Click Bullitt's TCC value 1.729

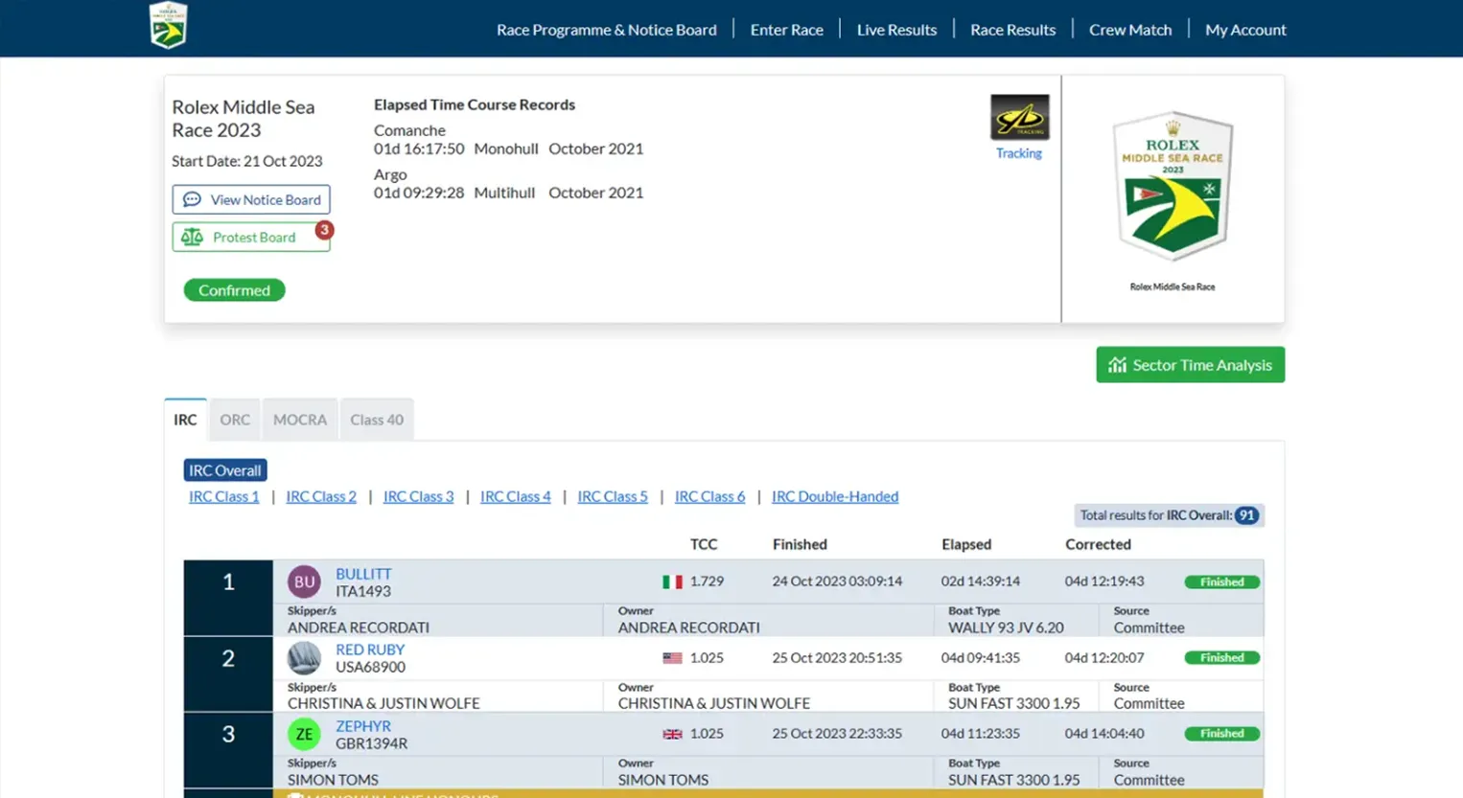click(x=707, y=581)
